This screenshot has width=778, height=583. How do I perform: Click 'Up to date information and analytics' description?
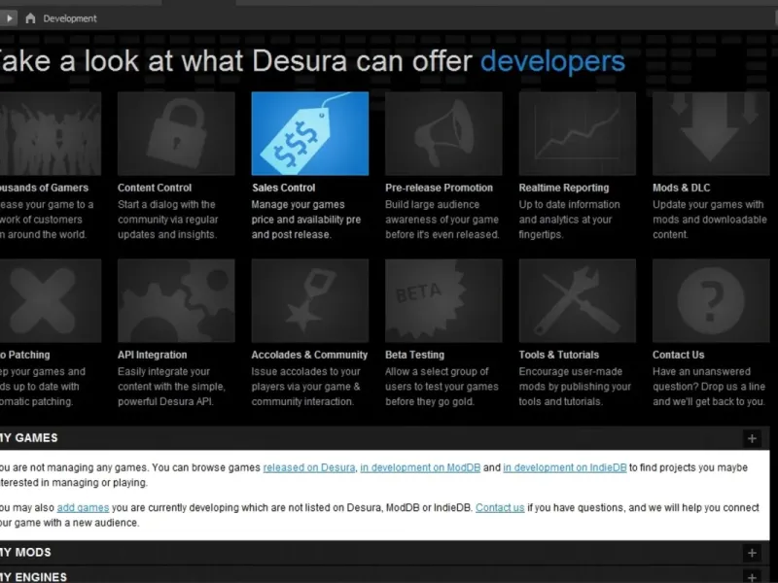(x=570, y=220)
